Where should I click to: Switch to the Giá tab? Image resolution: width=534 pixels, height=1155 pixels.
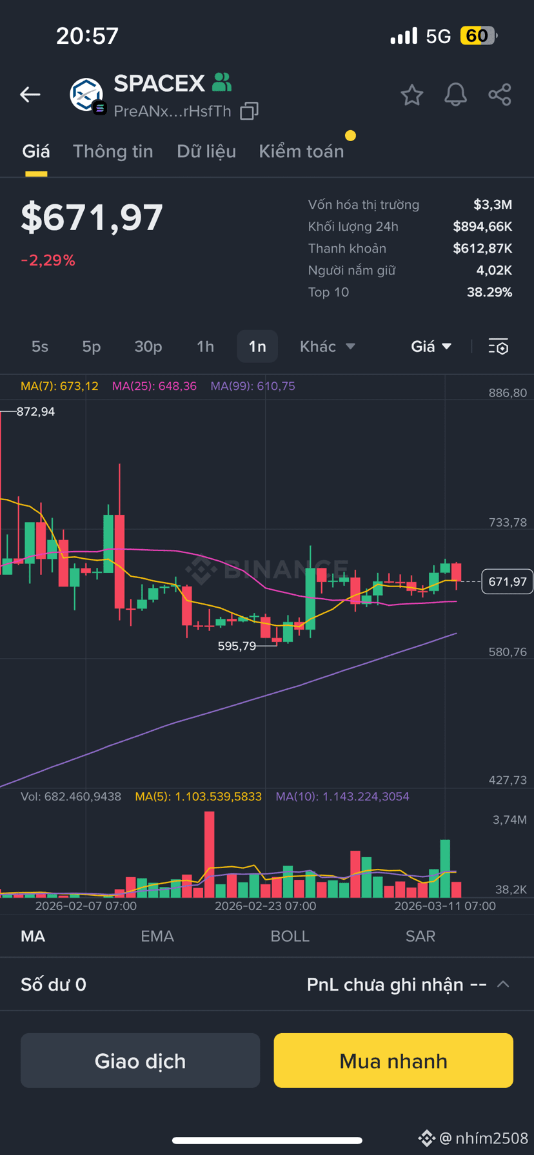click(x=36, y=151)
